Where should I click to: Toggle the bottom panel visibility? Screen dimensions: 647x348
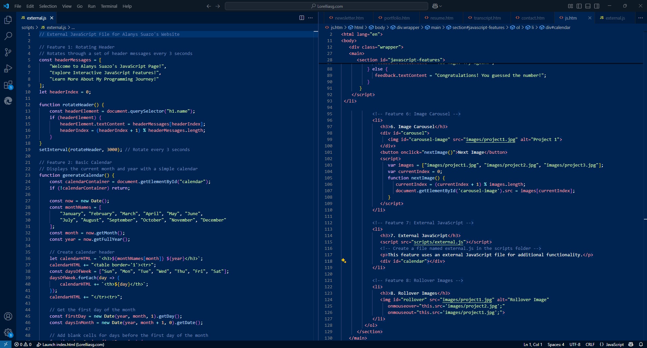pyautogui.click(x=588, y=6)
